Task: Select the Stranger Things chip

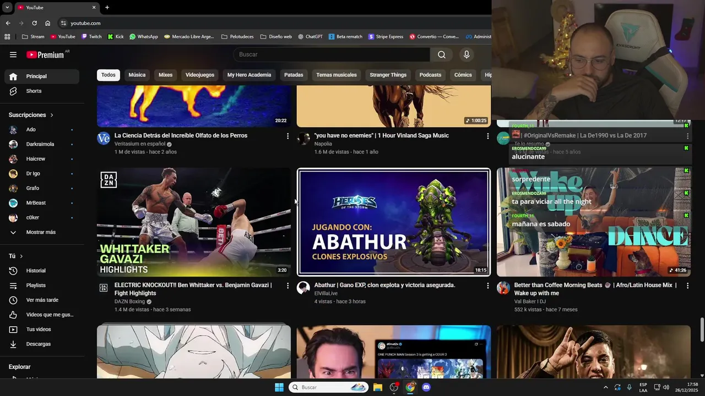Action: click(388, 75)
